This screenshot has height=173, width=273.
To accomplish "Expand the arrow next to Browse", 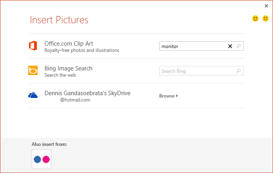I will [177, 96].
